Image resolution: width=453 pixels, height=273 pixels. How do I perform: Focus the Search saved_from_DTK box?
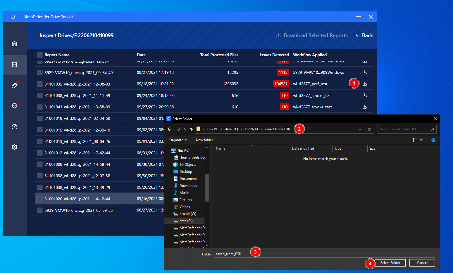point(407,129)
